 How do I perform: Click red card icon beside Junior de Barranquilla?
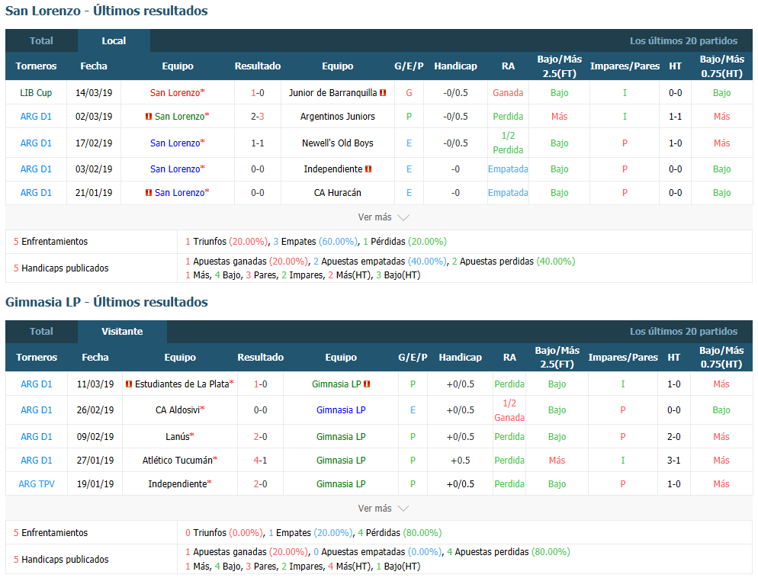(383, 93)
